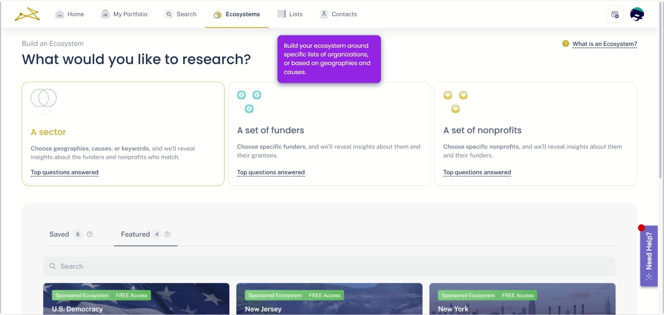
Task: Click Top questions answered under A set of funders
Action: [271, 172]
